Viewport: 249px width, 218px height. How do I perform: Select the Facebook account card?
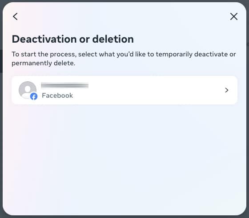(124, 90)
